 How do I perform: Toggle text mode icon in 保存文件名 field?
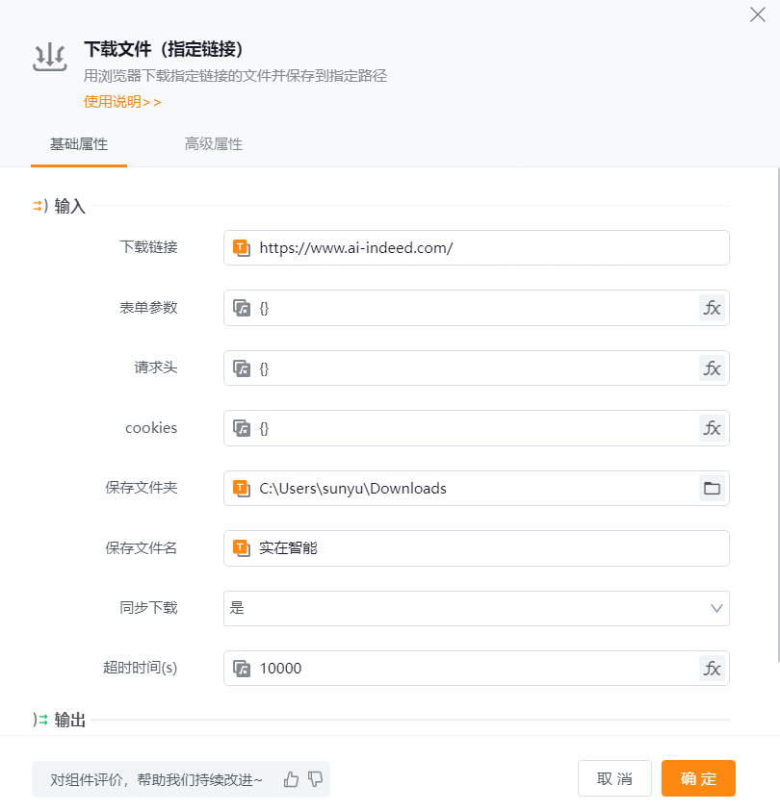[242, 548]
